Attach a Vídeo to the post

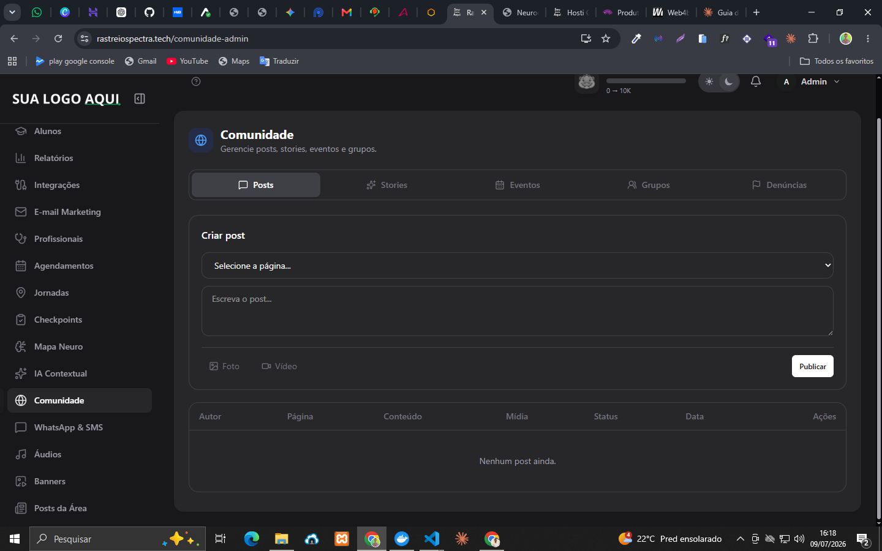[x=279, y=366]
